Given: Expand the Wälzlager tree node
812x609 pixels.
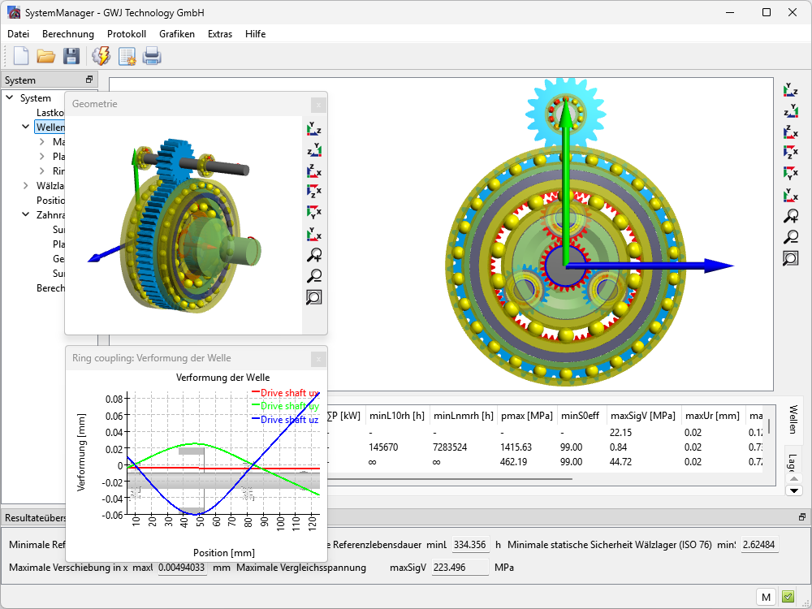Looking at the screenshot, I should (x=26, y=186).
